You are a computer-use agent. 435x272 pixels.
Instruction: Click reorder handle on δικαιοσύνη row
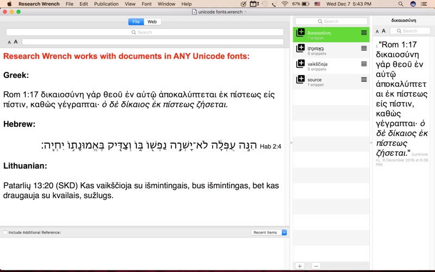pyautogui.click(x=364, y=33)
